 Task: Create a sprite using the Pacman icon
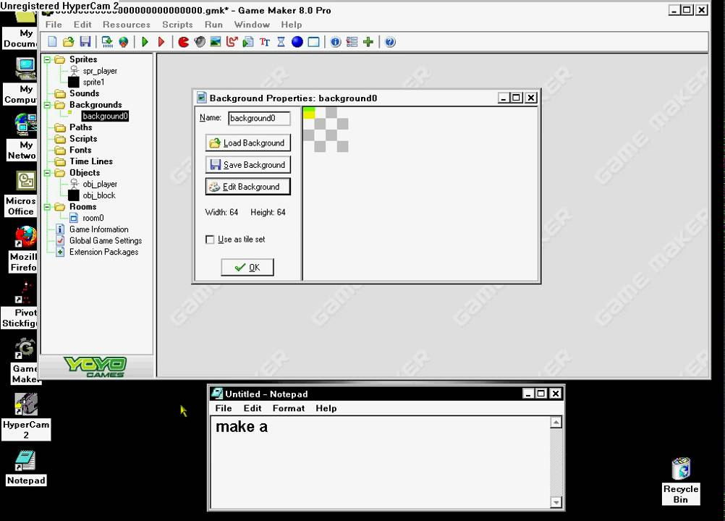[x=184, y=42]
